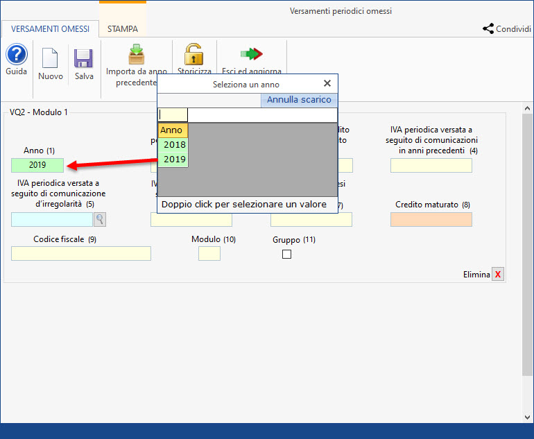This screenshot has height=439, width=534.
Task: Toggle the Gruppo checkbox
Action: [287, 255]
